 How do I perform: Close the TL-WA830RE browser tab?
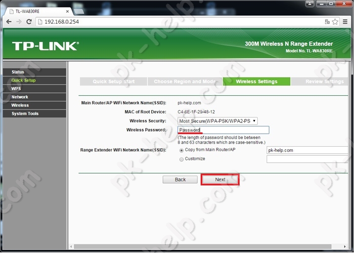coord(67,11)
